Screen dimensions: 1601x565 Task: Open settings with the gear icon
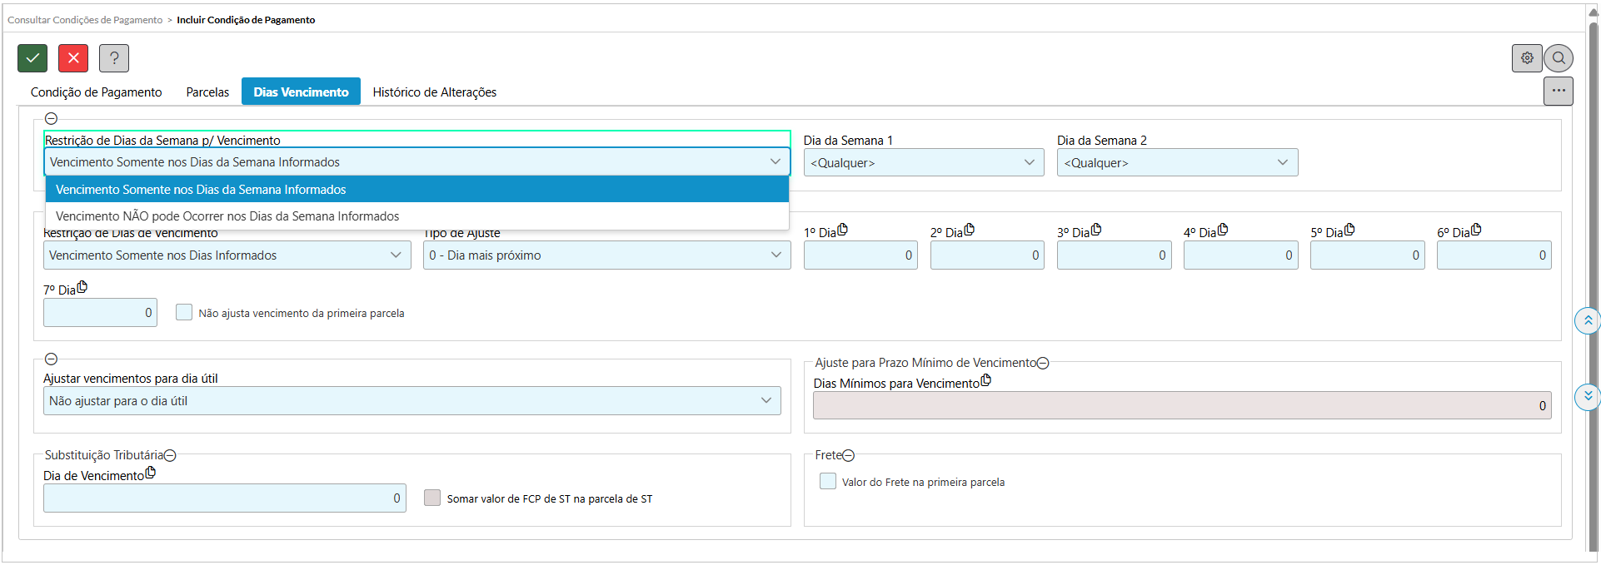(x=1527, y=58)
